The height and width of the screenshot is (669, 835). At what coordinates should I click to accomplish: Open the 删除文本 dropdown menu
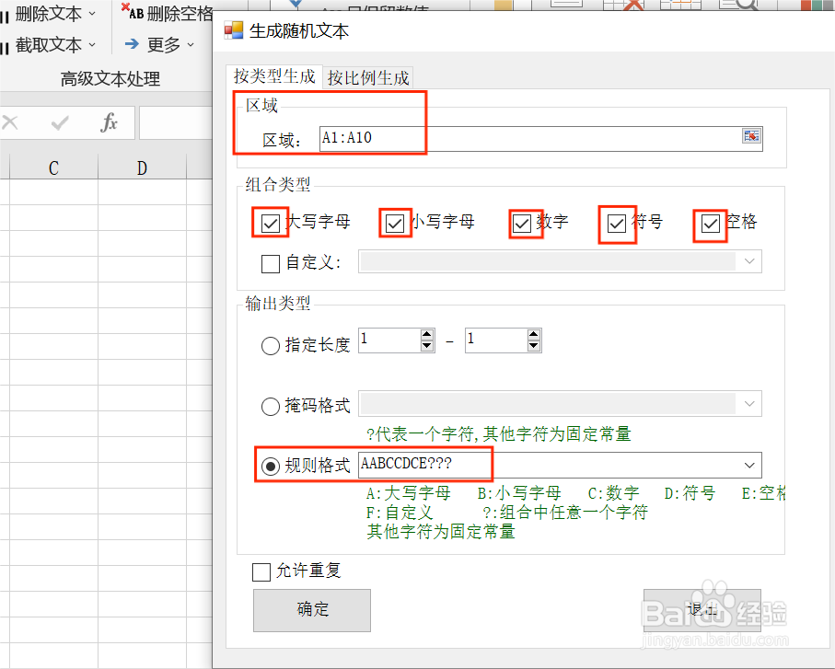90,14
